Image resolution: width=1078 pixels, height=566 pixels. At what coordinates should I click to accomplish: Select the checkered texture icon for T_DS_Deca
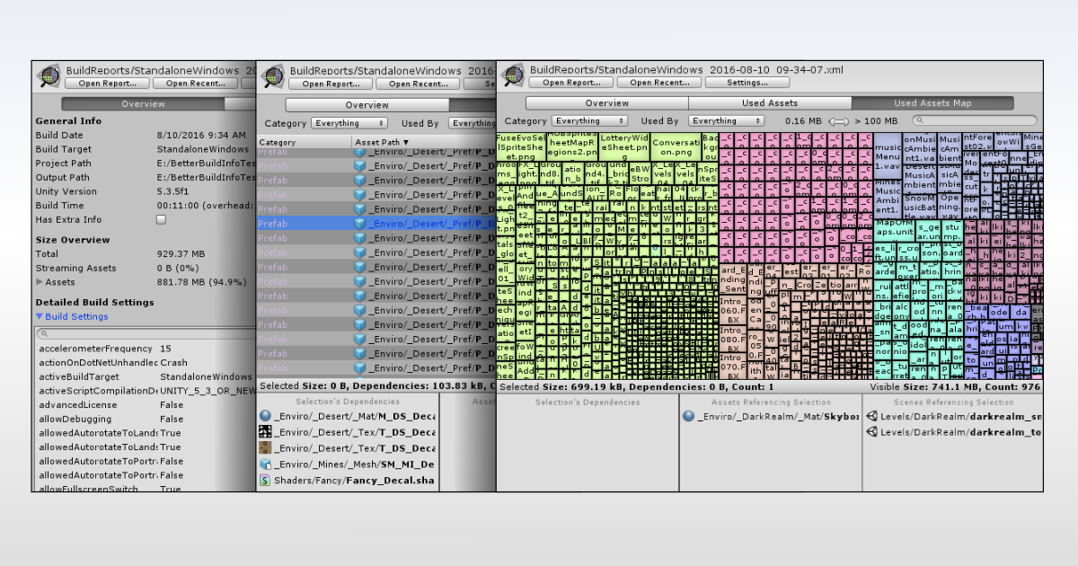coord(267,429)
